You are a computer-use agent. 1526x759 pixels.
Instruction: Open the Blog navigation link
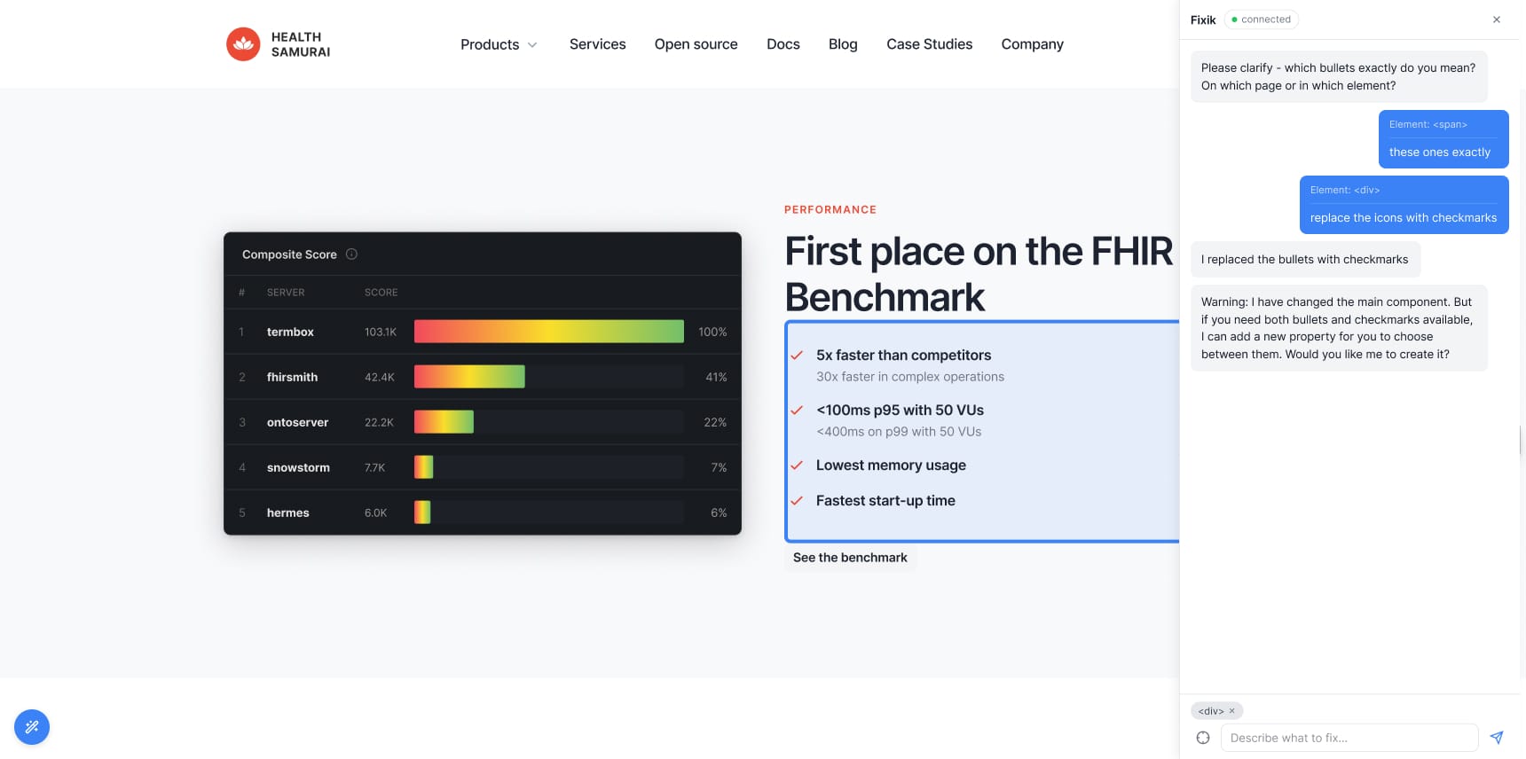coord(843,44)
